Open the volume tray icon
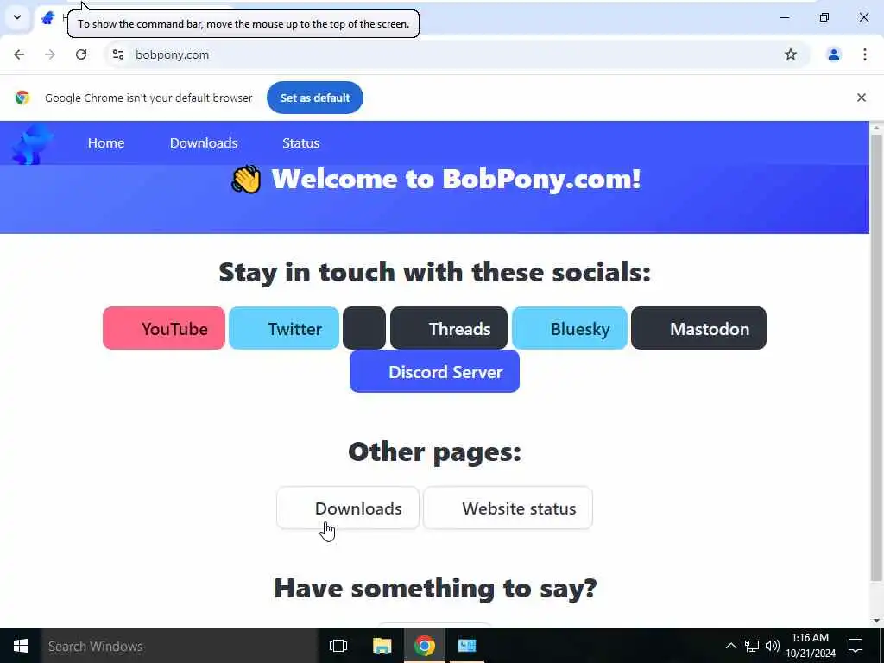 pos(773,646)
